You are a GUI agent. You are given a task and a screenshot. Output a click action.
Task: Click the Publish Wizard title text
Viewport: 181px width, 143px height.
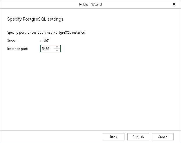pos(90,4)
